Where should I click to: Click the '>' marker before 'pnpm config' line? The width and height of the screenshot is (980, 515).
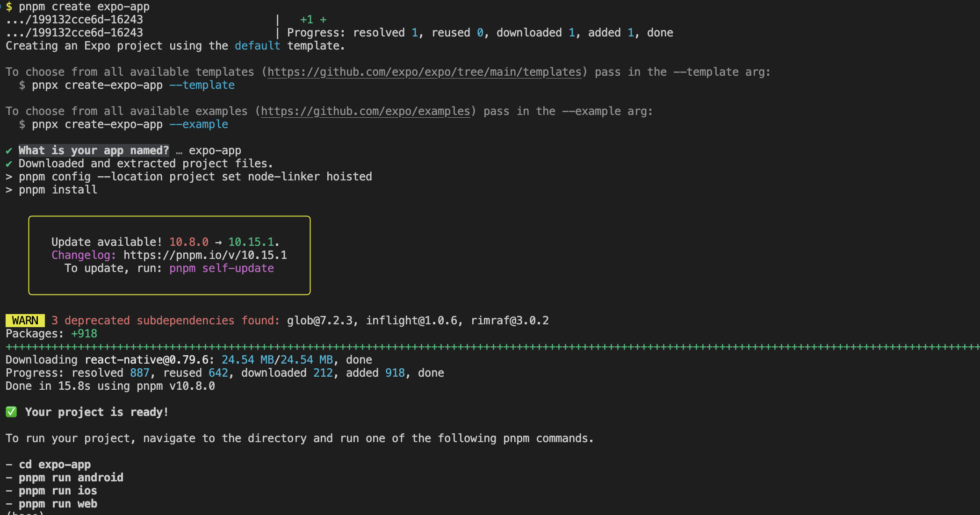pyautogui.click(x=9, y=177)
